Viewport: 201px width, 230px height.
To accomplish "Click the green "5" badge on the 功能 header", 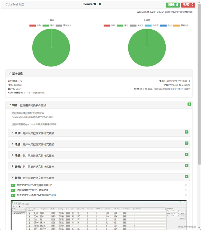I will (x=189, y=104).
